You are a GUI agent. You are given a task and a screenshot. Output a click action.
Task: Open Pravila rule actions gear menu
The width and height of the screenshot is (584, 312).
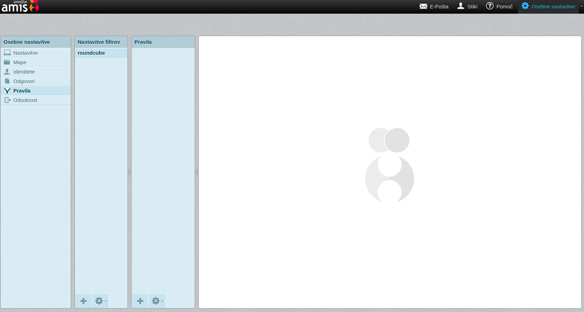pyautogui.click(x=157, y=301)
